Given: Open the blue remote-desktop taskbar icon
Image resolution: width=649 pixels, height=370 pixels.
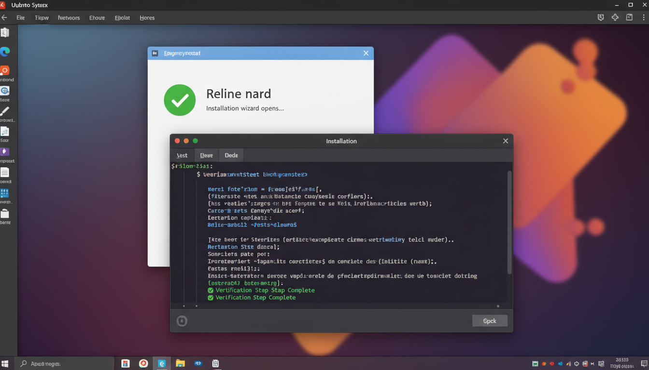Looking at the screenshot, I should [x=198, y=364].
